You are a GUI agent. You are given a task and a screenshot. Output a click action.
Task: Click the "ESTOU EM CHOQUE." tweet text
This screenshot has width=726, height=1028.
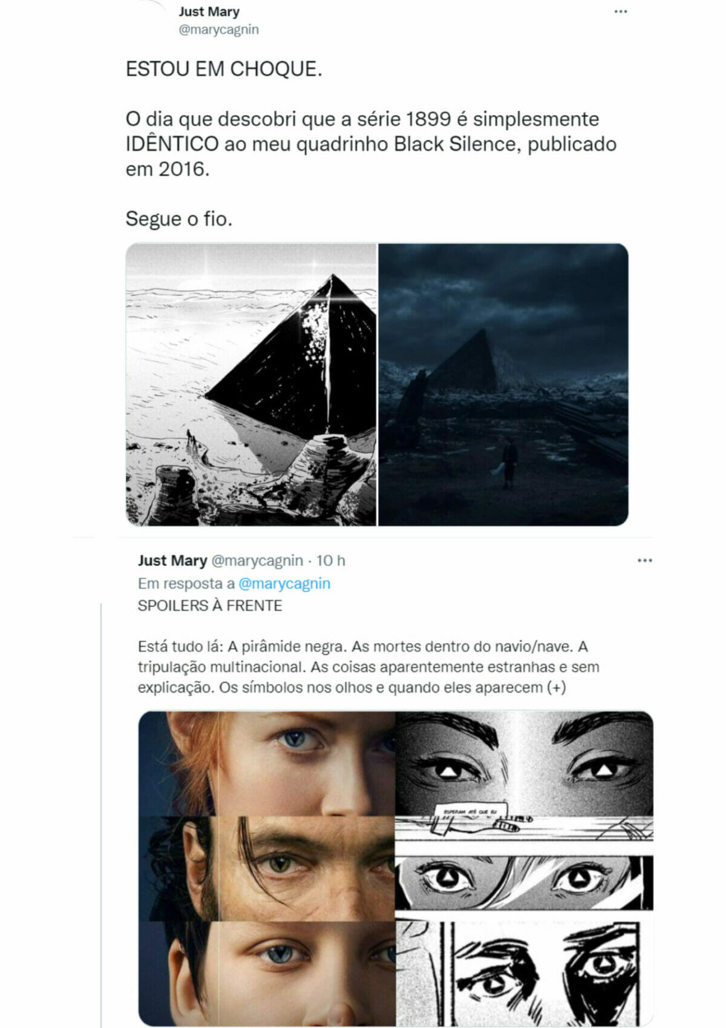[224, 69]
